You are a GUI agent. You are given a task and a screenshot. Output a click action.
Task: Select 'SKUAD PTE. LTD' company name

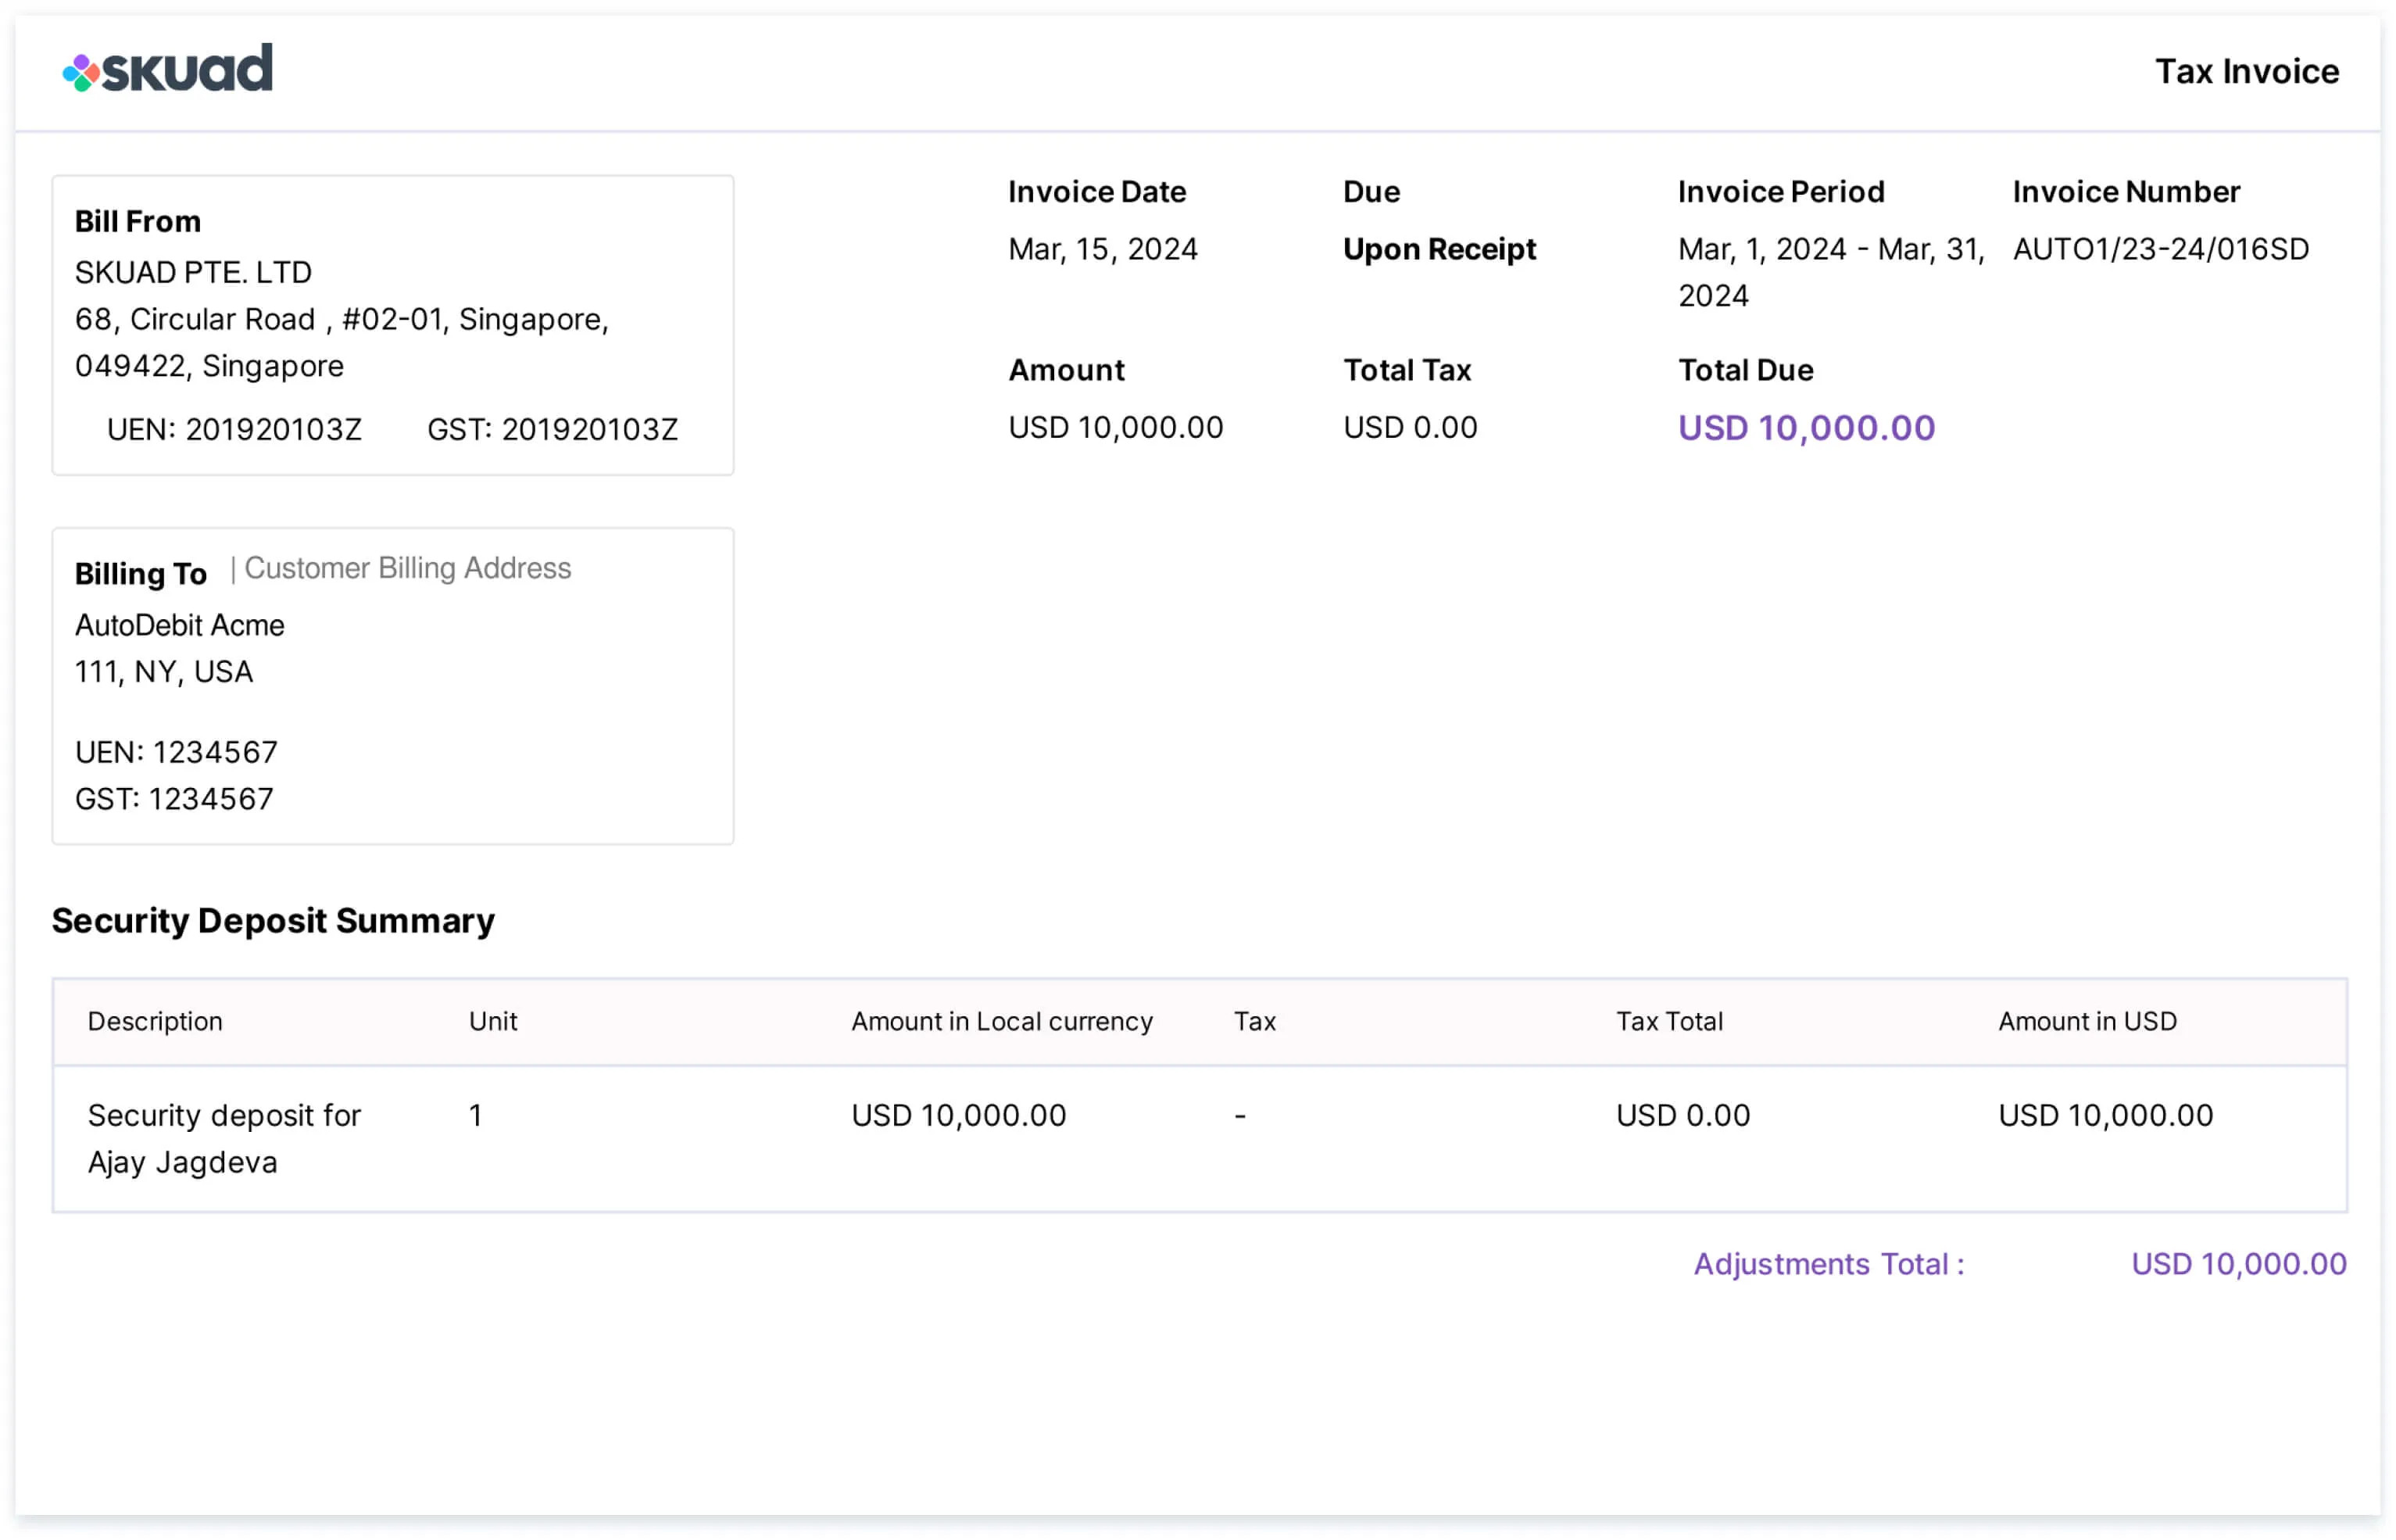[x=193, y=272]
